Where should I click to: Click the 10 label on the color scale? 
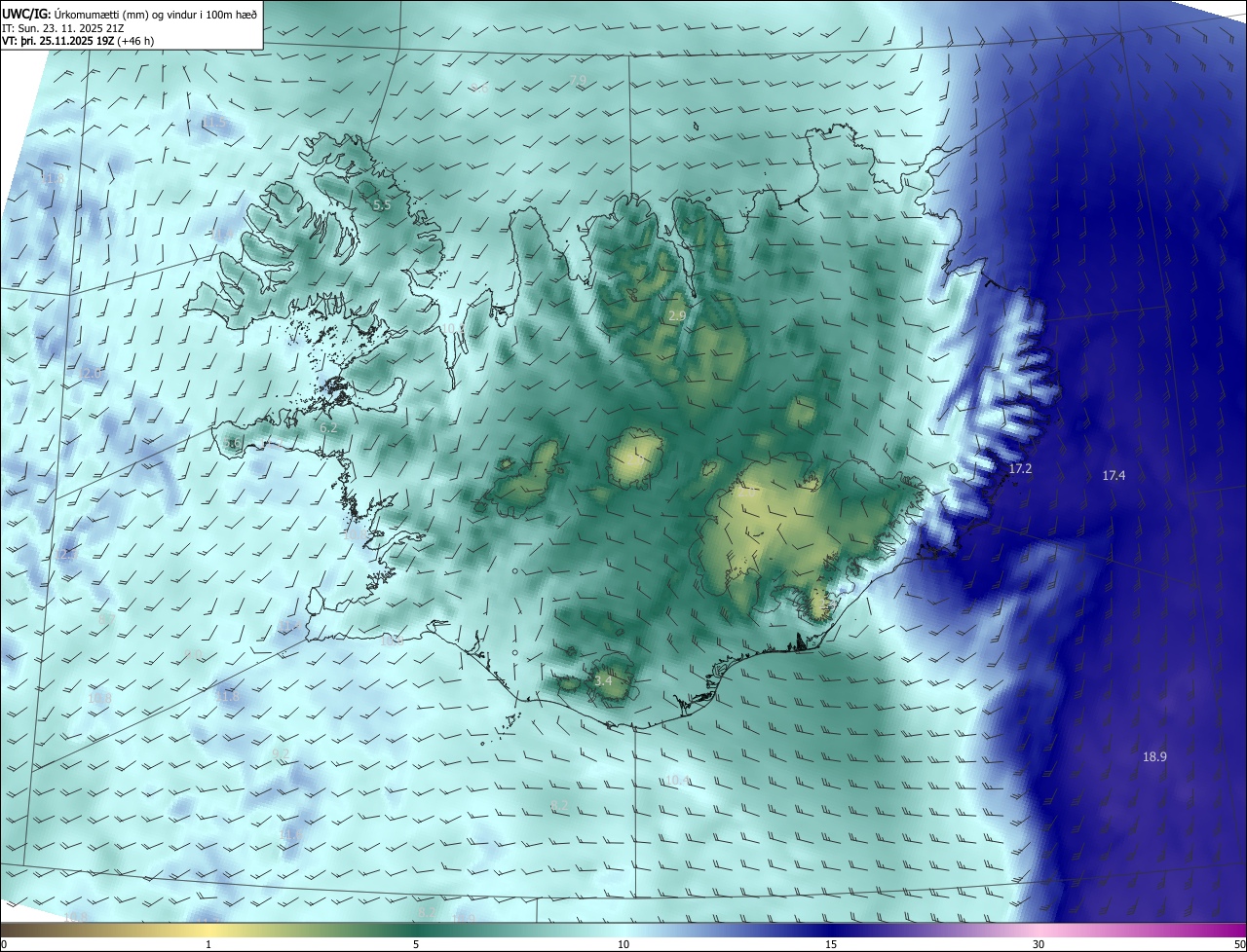tap(623, 945)
